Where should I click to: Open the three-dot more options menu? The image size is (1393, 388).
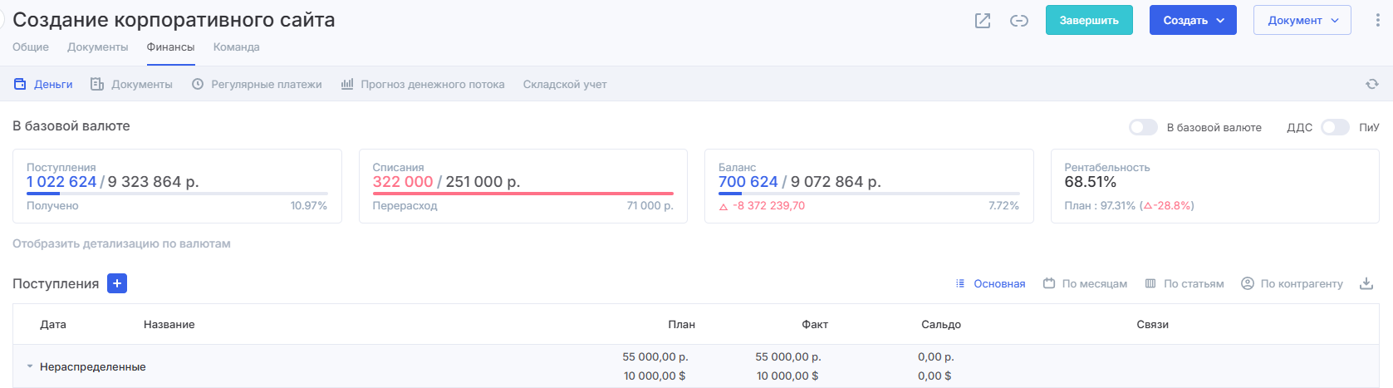tap(1377, 21)
